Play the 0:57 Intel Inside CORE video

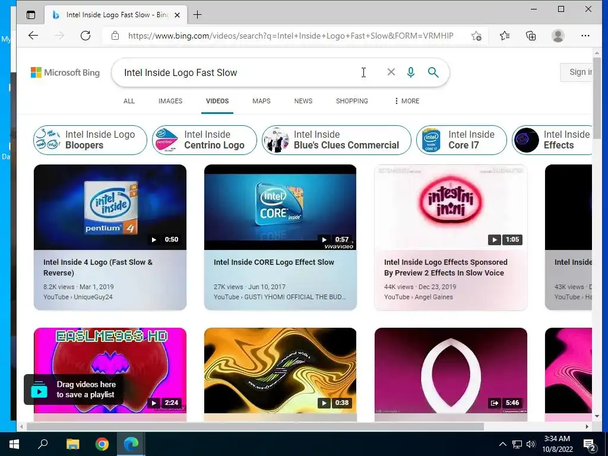click(x=324, y=240)
